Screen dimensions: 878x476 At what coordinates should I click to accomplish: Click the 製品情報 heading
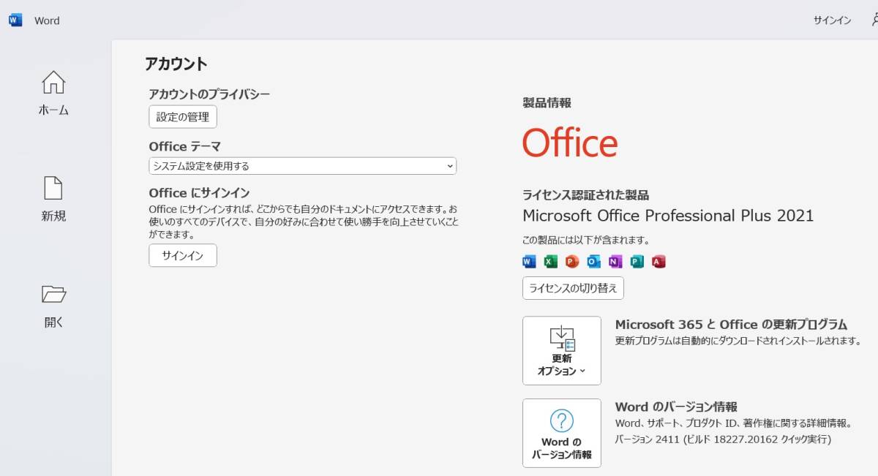coord(547,103)
